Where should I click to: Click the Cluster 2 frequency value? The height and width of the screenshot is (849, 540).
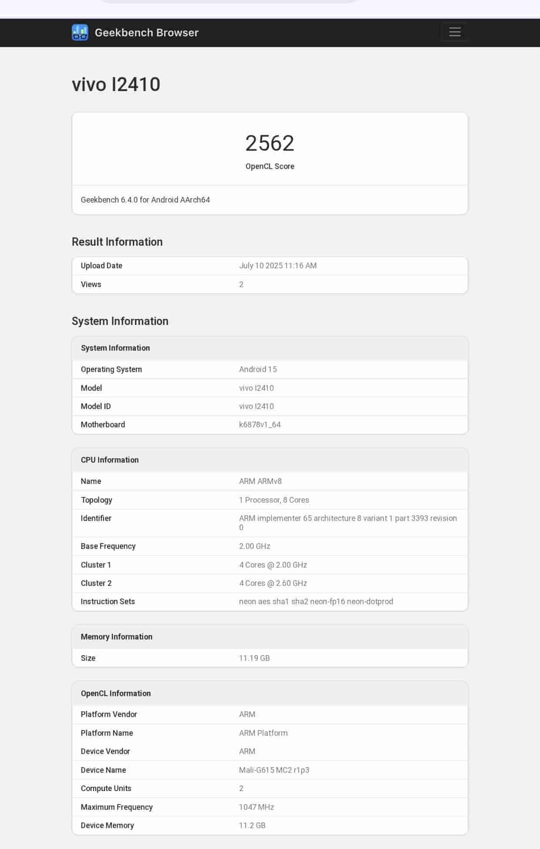tap(273, 583)
